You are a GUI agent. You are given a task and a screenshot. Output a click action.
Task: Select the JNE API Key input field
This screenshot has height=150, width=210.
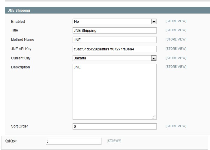click(x=115, y=49)
